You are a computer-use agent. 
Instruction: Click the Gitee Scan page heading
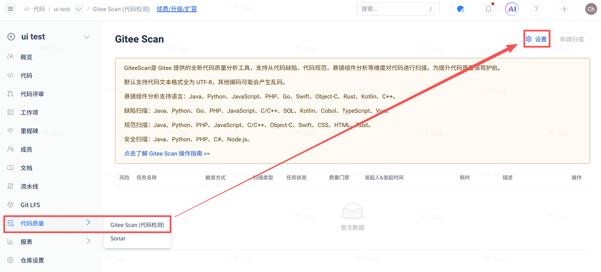(x=139, y=39)
